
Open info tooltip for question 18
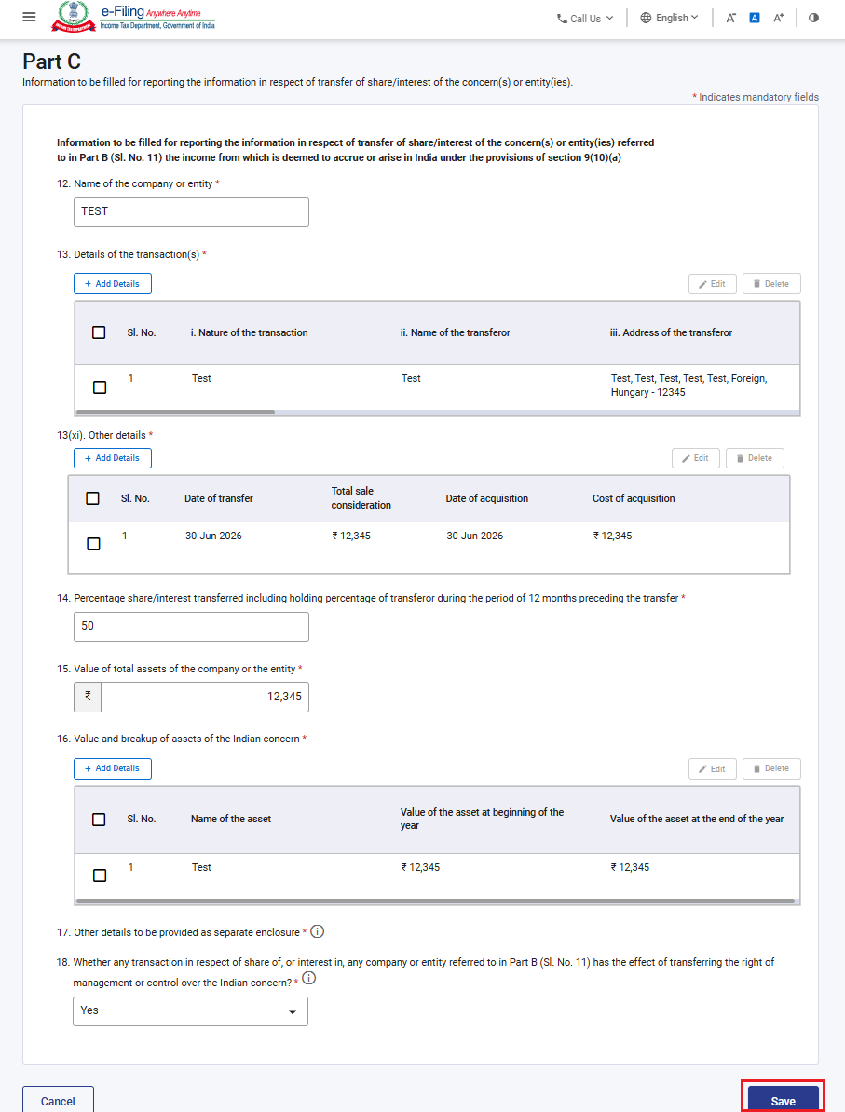coord(308,978)
